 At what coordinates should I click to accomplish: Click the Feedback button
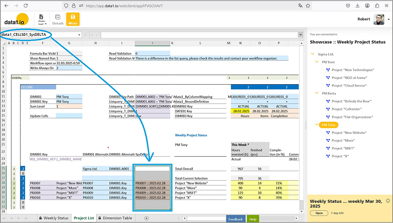coord(236,219)
